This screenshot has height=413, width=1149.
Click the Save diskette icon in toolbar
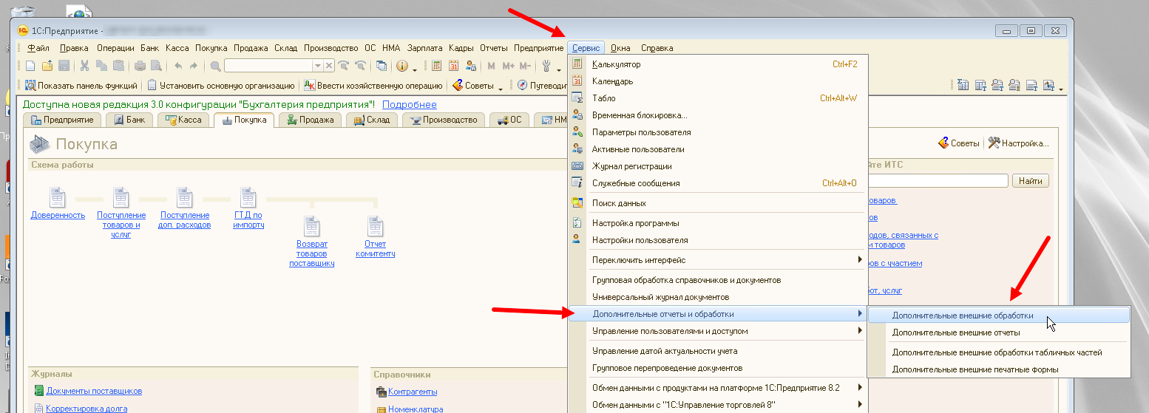(64, 66)
